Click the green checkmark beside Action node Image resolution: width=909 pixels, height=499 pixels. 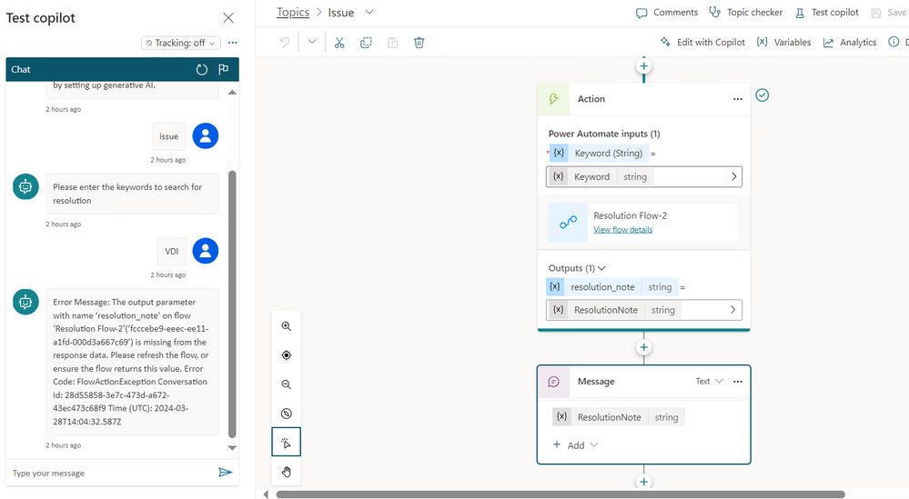tap(762, 95)
